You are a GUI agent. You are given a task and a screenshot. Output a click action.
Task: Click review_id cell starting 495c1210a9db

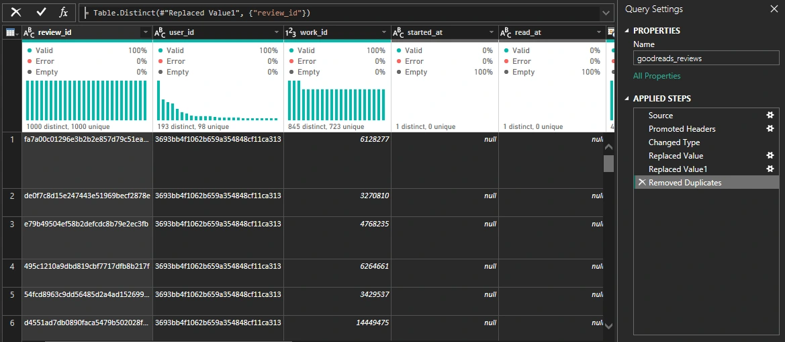pyautogui.click(x=87, y=273)
